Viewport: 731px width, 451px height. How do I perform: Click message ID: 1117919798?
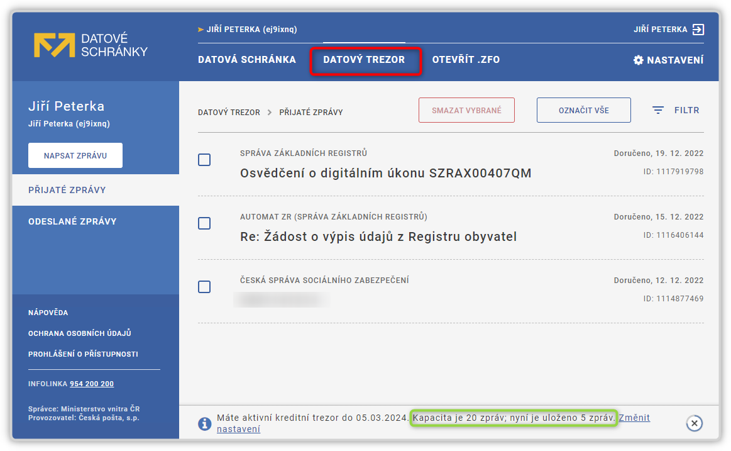[674, 172]
